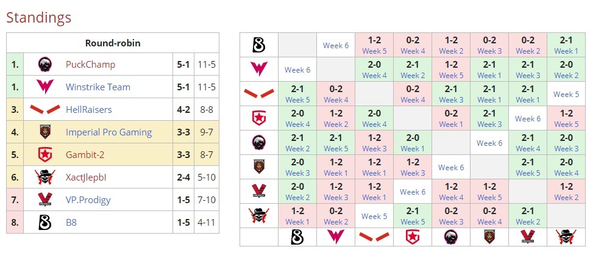Click Week 4 in the crosstable's Winstrike row
Viewport: 590px width, 255px height.
coord(374,76)
